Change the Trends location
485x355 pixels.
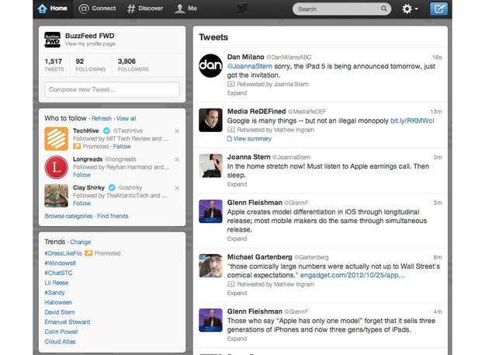pos(81,242)
